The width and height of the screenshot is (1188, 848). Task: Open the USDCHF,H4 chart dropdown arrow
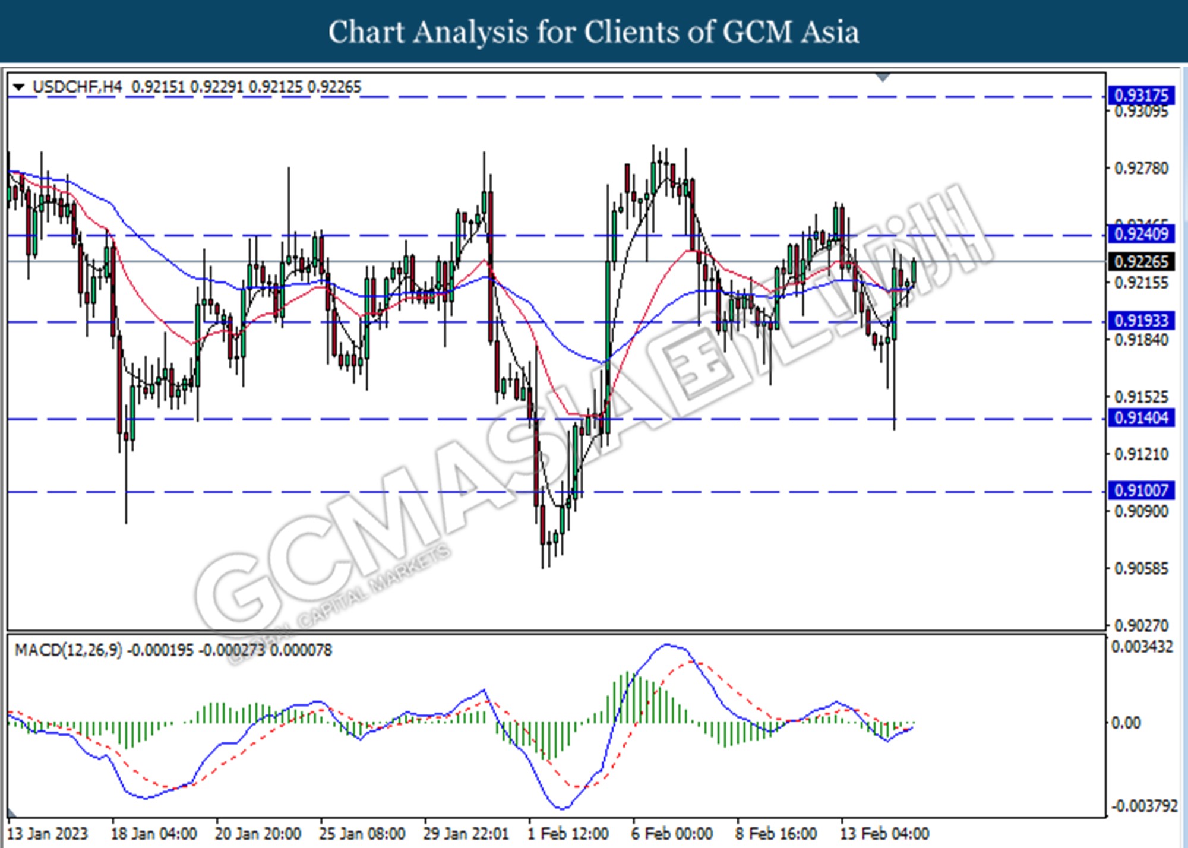[x=18, y=88]
